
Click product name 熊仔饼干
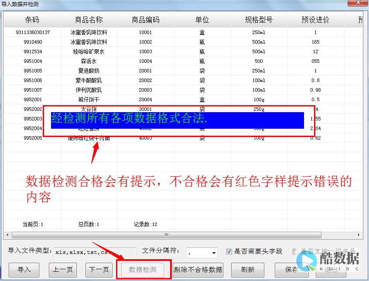[89, 99]
